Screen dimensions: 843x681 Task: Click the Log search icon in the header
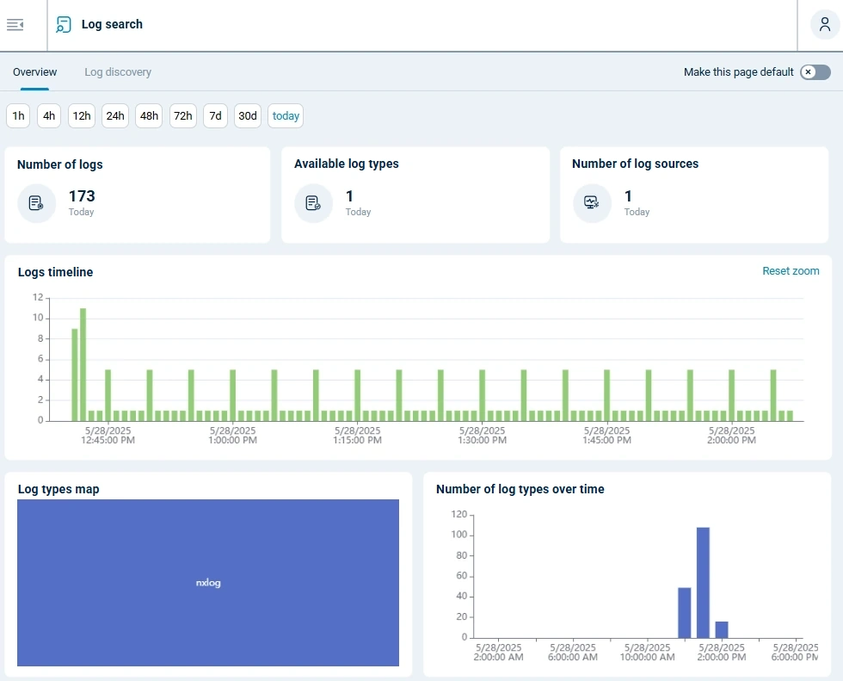[x=63, y=24]
